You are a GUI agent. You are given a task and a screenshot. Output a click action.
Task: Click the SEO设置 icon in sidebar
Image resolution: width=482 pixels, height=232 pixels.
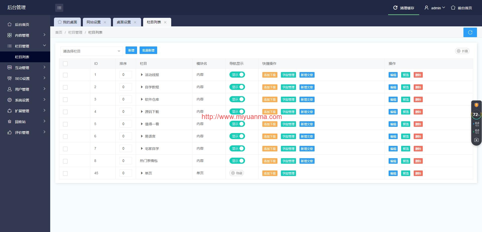coord(10,78)
